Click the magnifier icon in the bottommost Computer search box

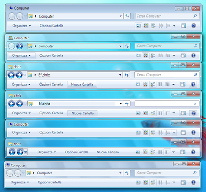pyautogui.click(x=195, y=173)
